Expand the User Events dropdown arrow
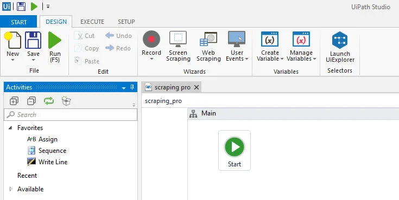 tap(246, 59)
